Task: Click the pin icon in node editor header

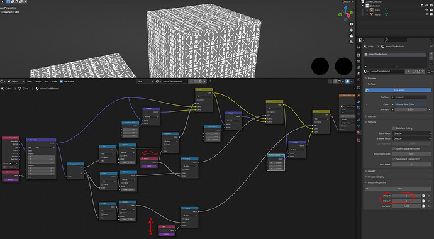Action: tap(210, 81)
